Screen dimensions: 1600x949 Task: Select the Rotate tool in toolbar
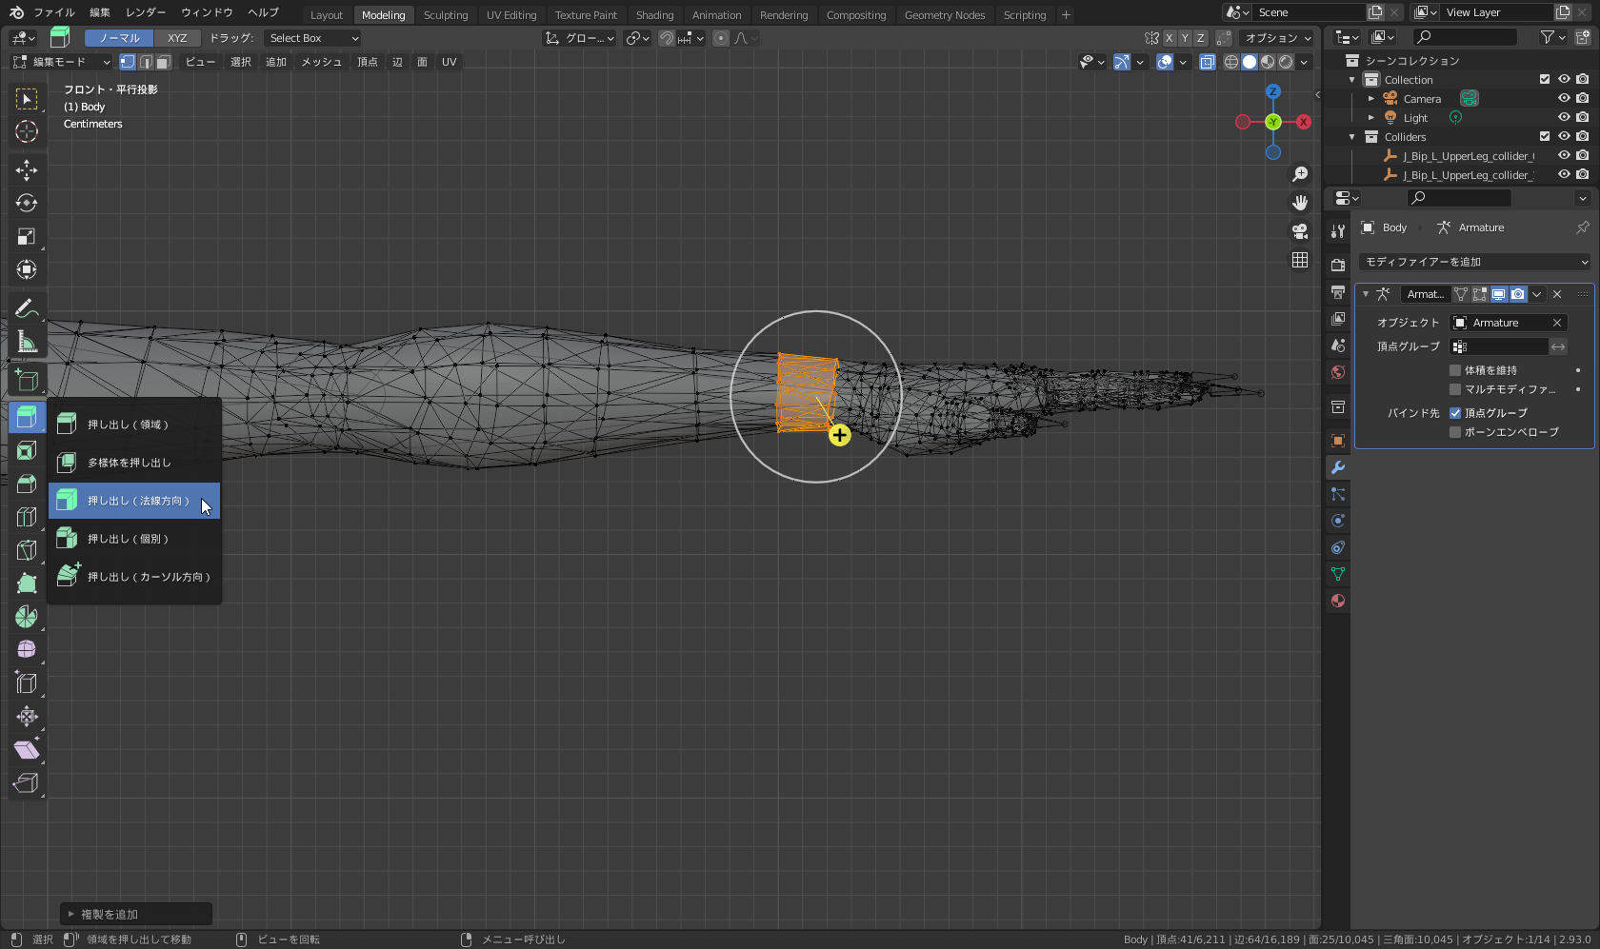coord(27,204)
